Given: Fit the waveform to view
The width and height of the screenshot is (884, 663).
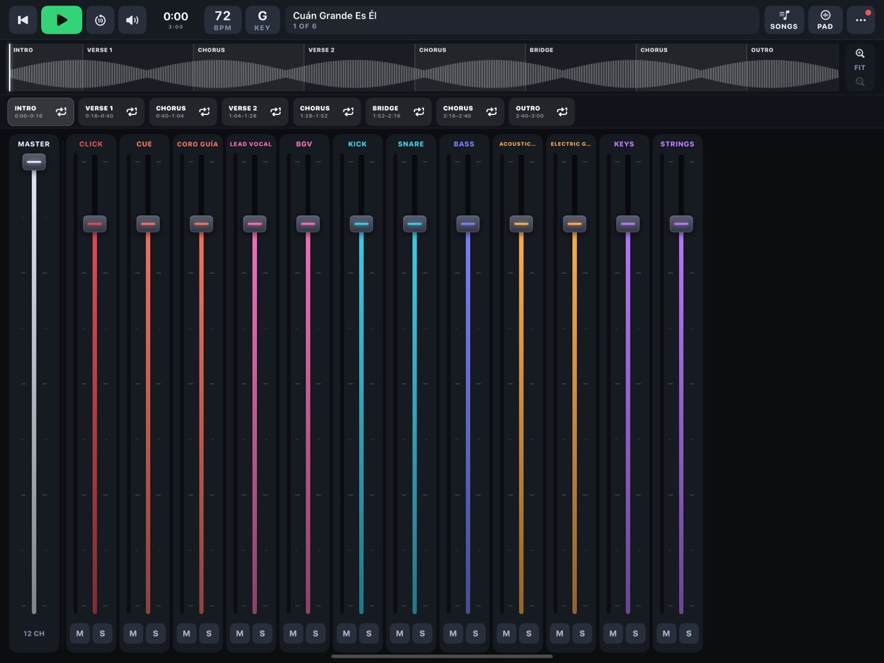Looking at the screenshot, I should [x=860, y=68].
